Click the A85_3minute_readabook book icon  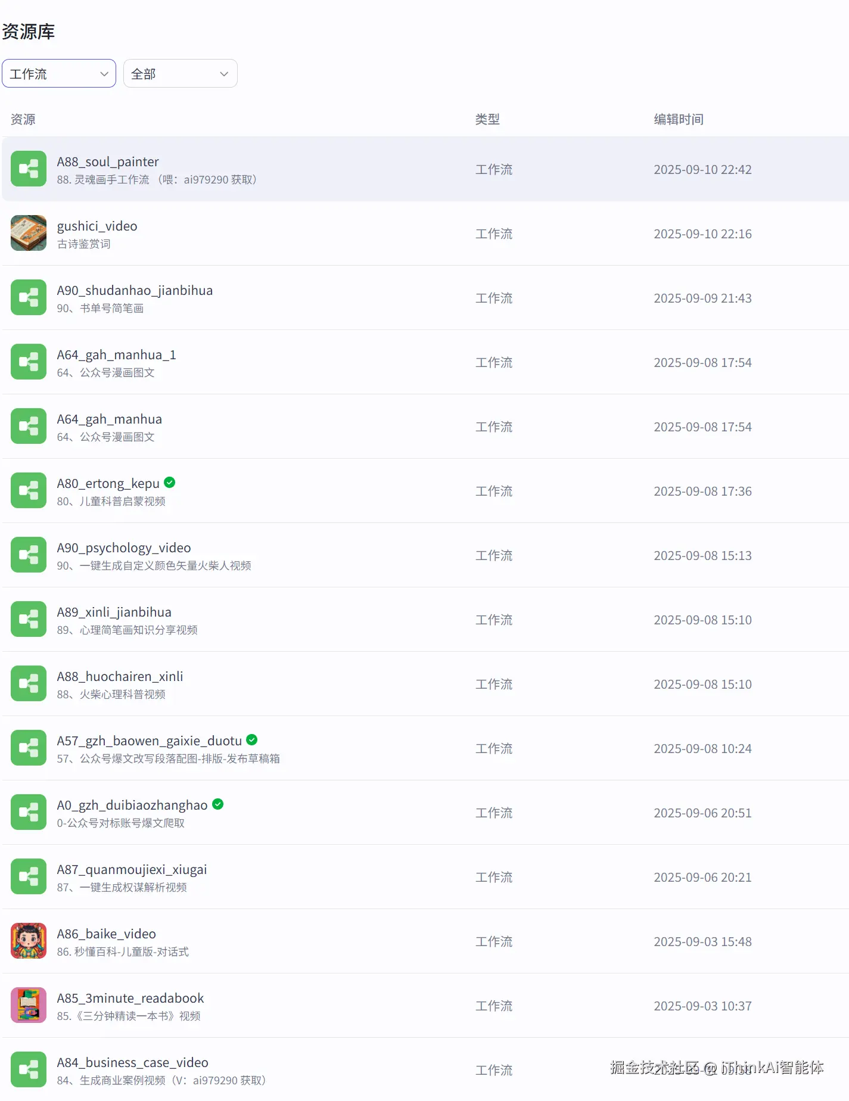29,1006
